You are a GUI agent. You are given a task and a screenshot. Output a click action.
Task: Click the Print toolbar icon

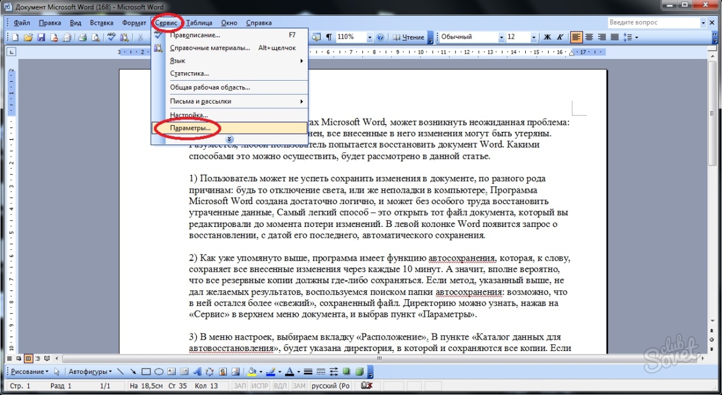coord(82,37)
